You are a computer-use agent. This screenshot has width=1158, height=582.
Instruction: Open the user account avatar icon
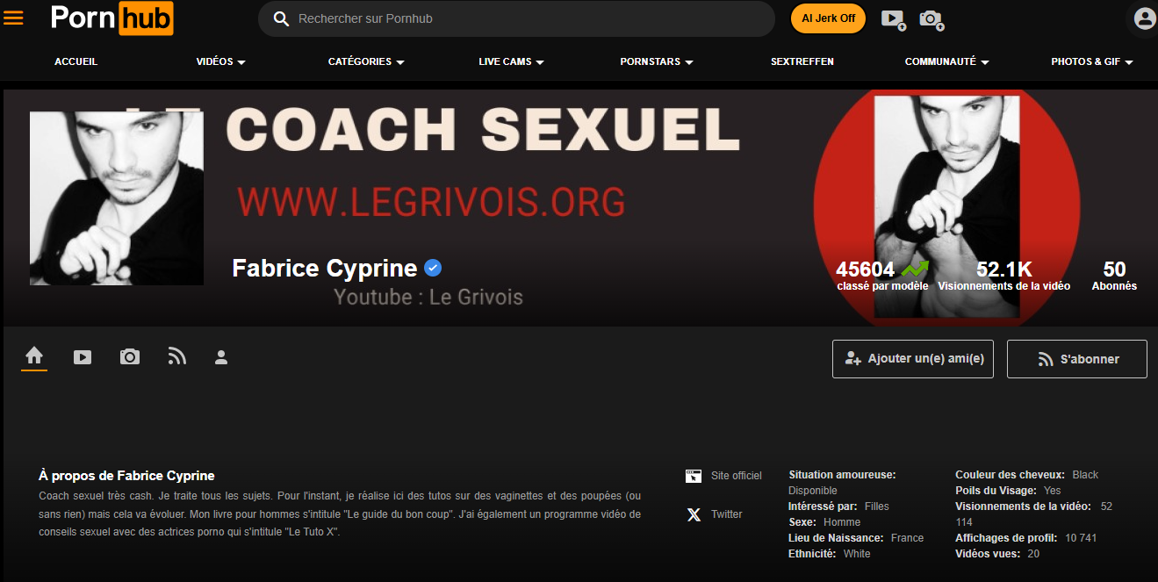1144,18
